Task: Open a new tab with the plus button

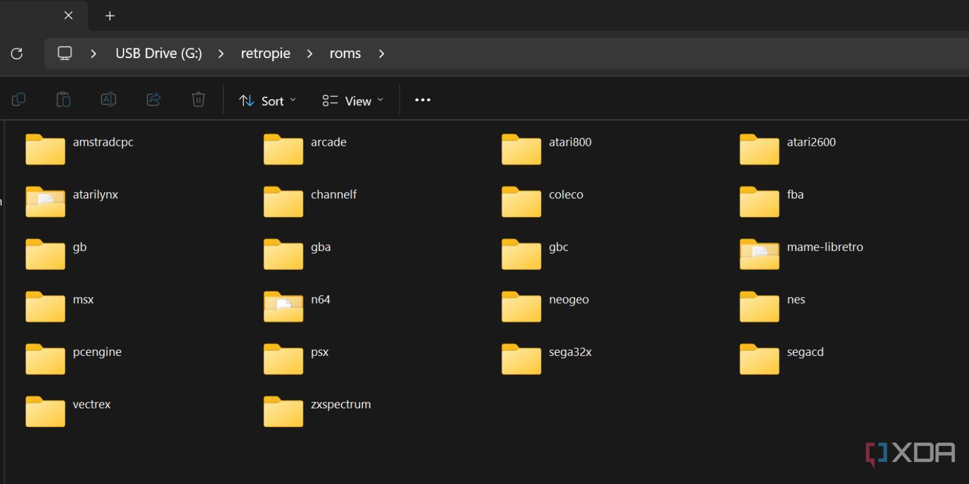Action: point(110,16)
